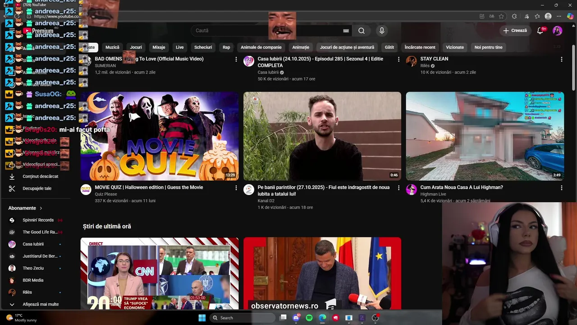Click the Creează button
The width and height of the screenshot is (577, 325).
click(515, 31)
